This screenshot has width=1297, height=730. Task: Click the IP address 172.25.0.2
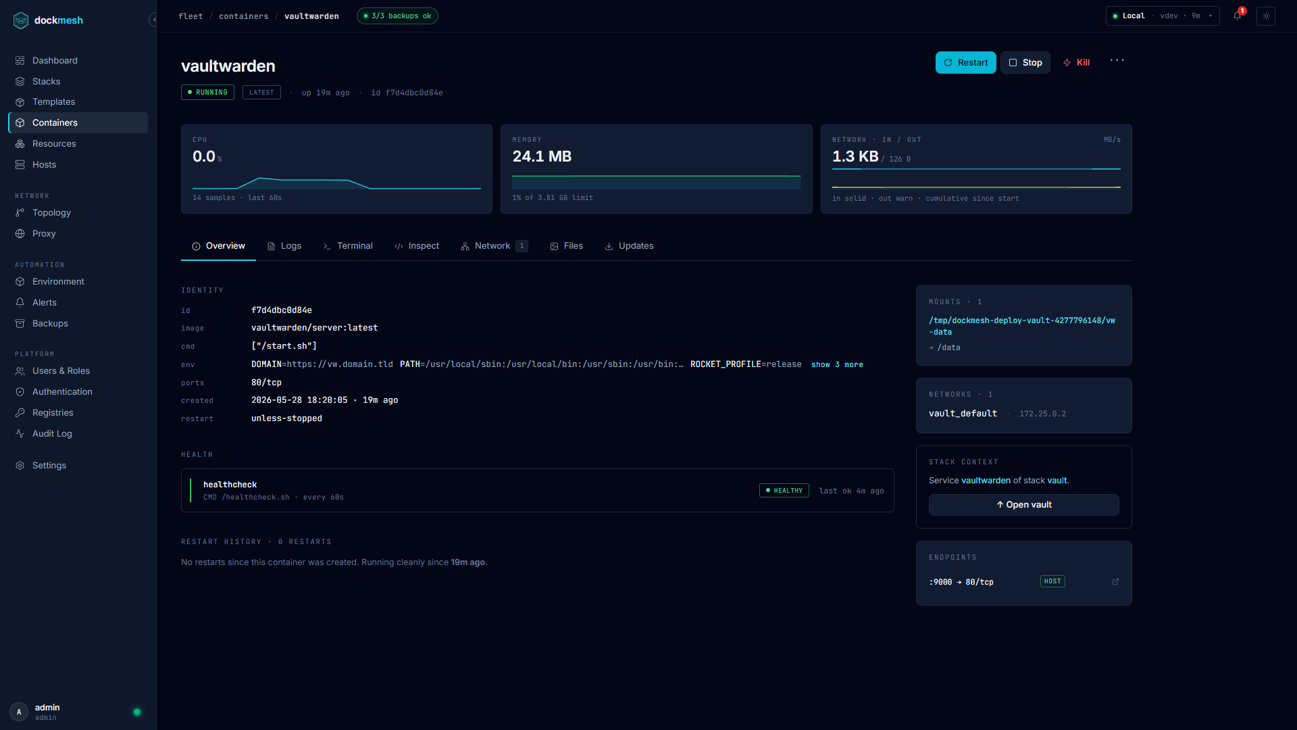coord(1042,414)
